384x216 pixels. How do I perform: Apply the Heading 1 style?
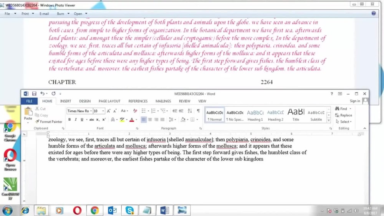pyautogui.click(x=255, y=115)
